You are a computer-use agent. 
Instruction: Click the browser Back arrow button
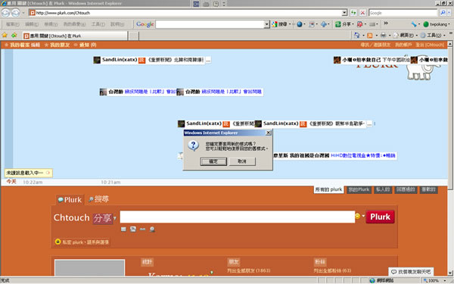click(x=5, y=13)
